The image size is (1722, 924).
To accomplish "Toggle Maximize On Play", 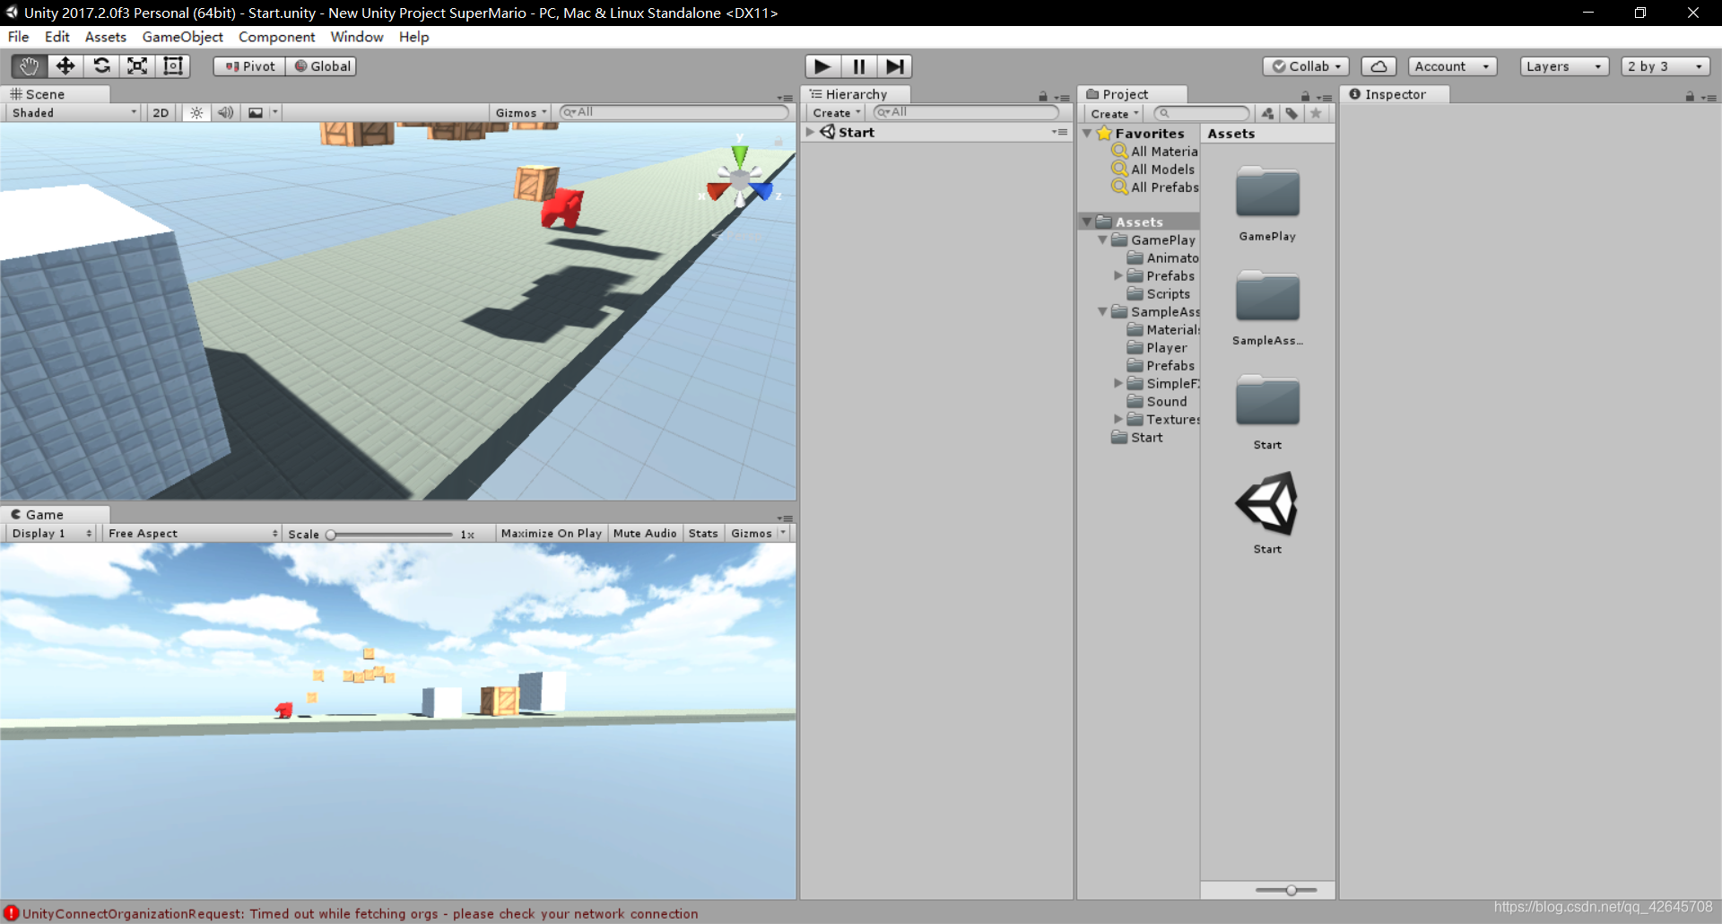I will pyautogui.click(x=551, y=534).
